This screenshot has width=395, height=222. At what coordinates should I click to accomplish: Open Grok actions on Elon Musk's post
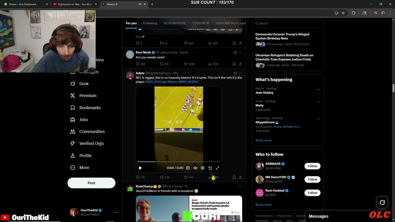click(235, 52)
